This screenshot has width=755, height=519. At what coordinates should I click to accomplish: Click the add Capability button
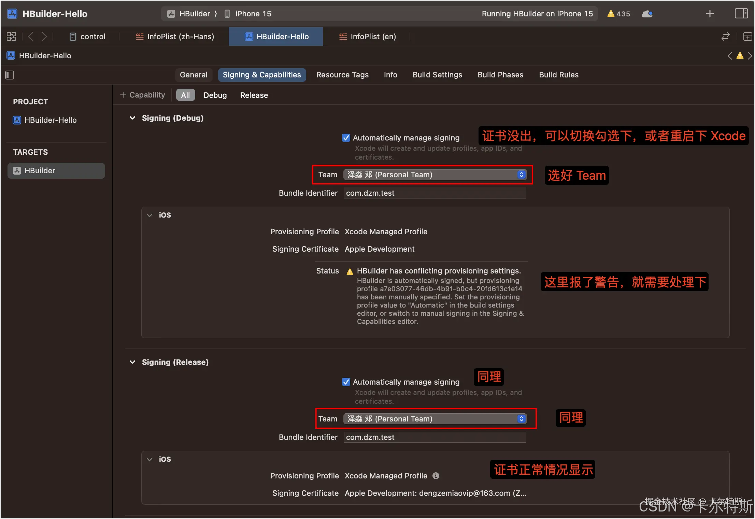pos(142,95)
